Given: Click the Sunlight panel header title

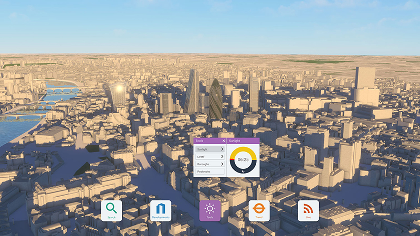Looking at the screenshot, I should (x=235, y=141).
